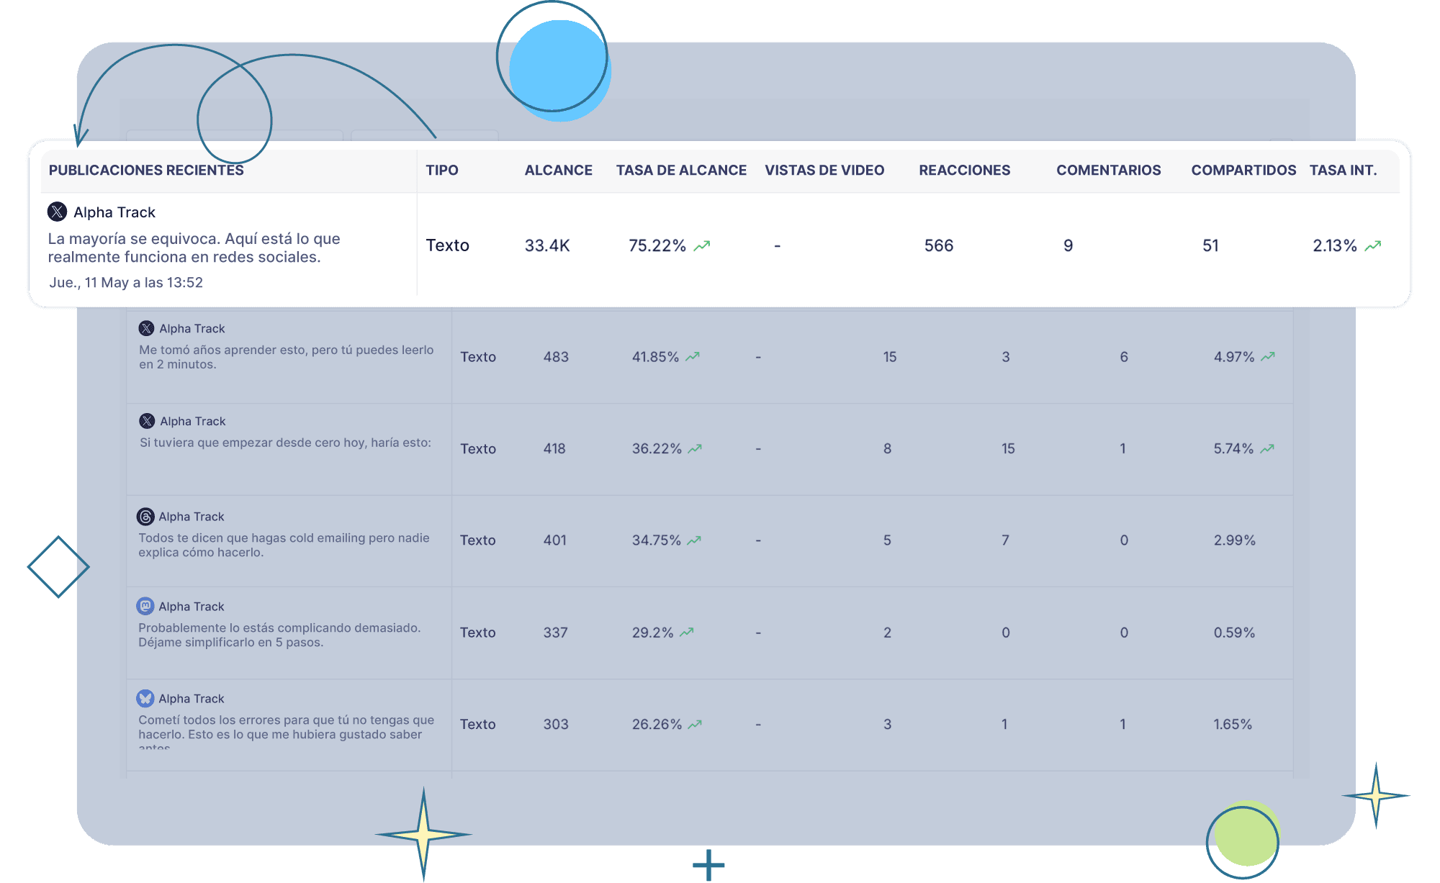Click the Mastodon icon on 'Probablemente' post
The width and height of the screenshot is (1440, 883).
tap(145, 606)
